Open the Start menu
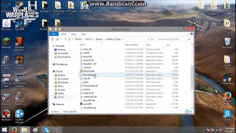 [4, 130]
